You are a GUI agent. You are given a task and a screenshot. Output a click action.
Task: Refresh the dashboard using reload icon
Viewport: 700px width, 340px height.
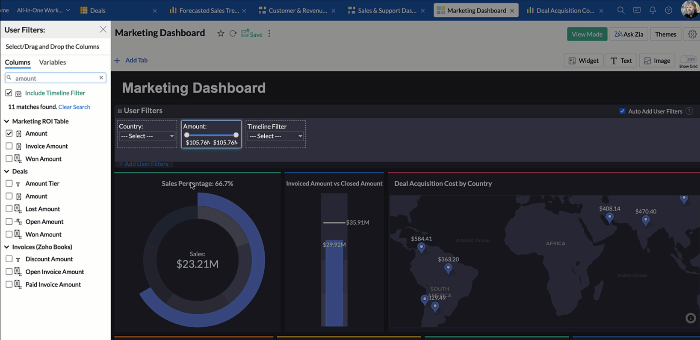click(x=233, y=33)
